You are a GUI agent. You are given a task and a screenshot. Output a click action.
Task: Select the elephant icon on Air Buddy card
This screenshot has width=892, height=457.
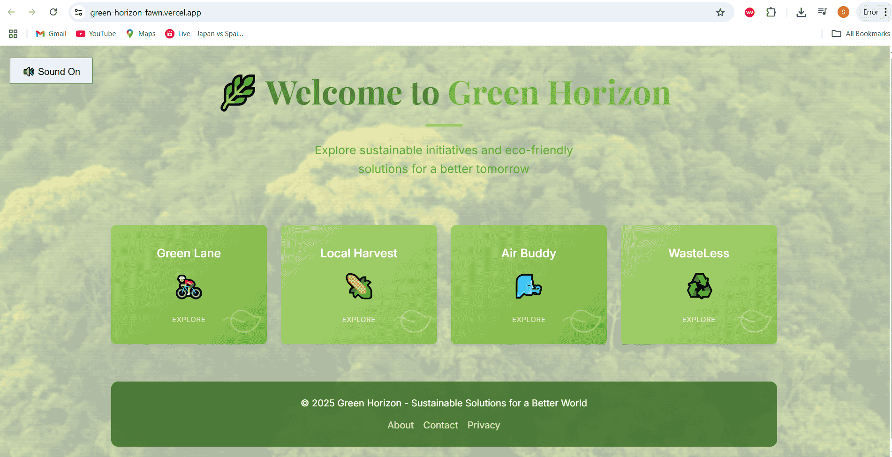tap(529, 287)
